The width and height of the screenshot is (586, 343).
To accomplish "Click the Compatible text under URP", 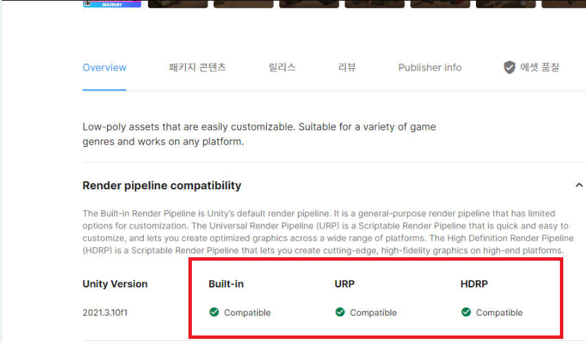I will [x=373, y=312].
